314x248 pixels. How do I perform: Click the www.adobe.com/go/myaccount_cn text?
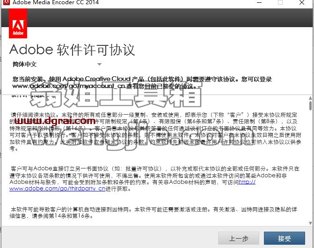[x=69, y=86]
